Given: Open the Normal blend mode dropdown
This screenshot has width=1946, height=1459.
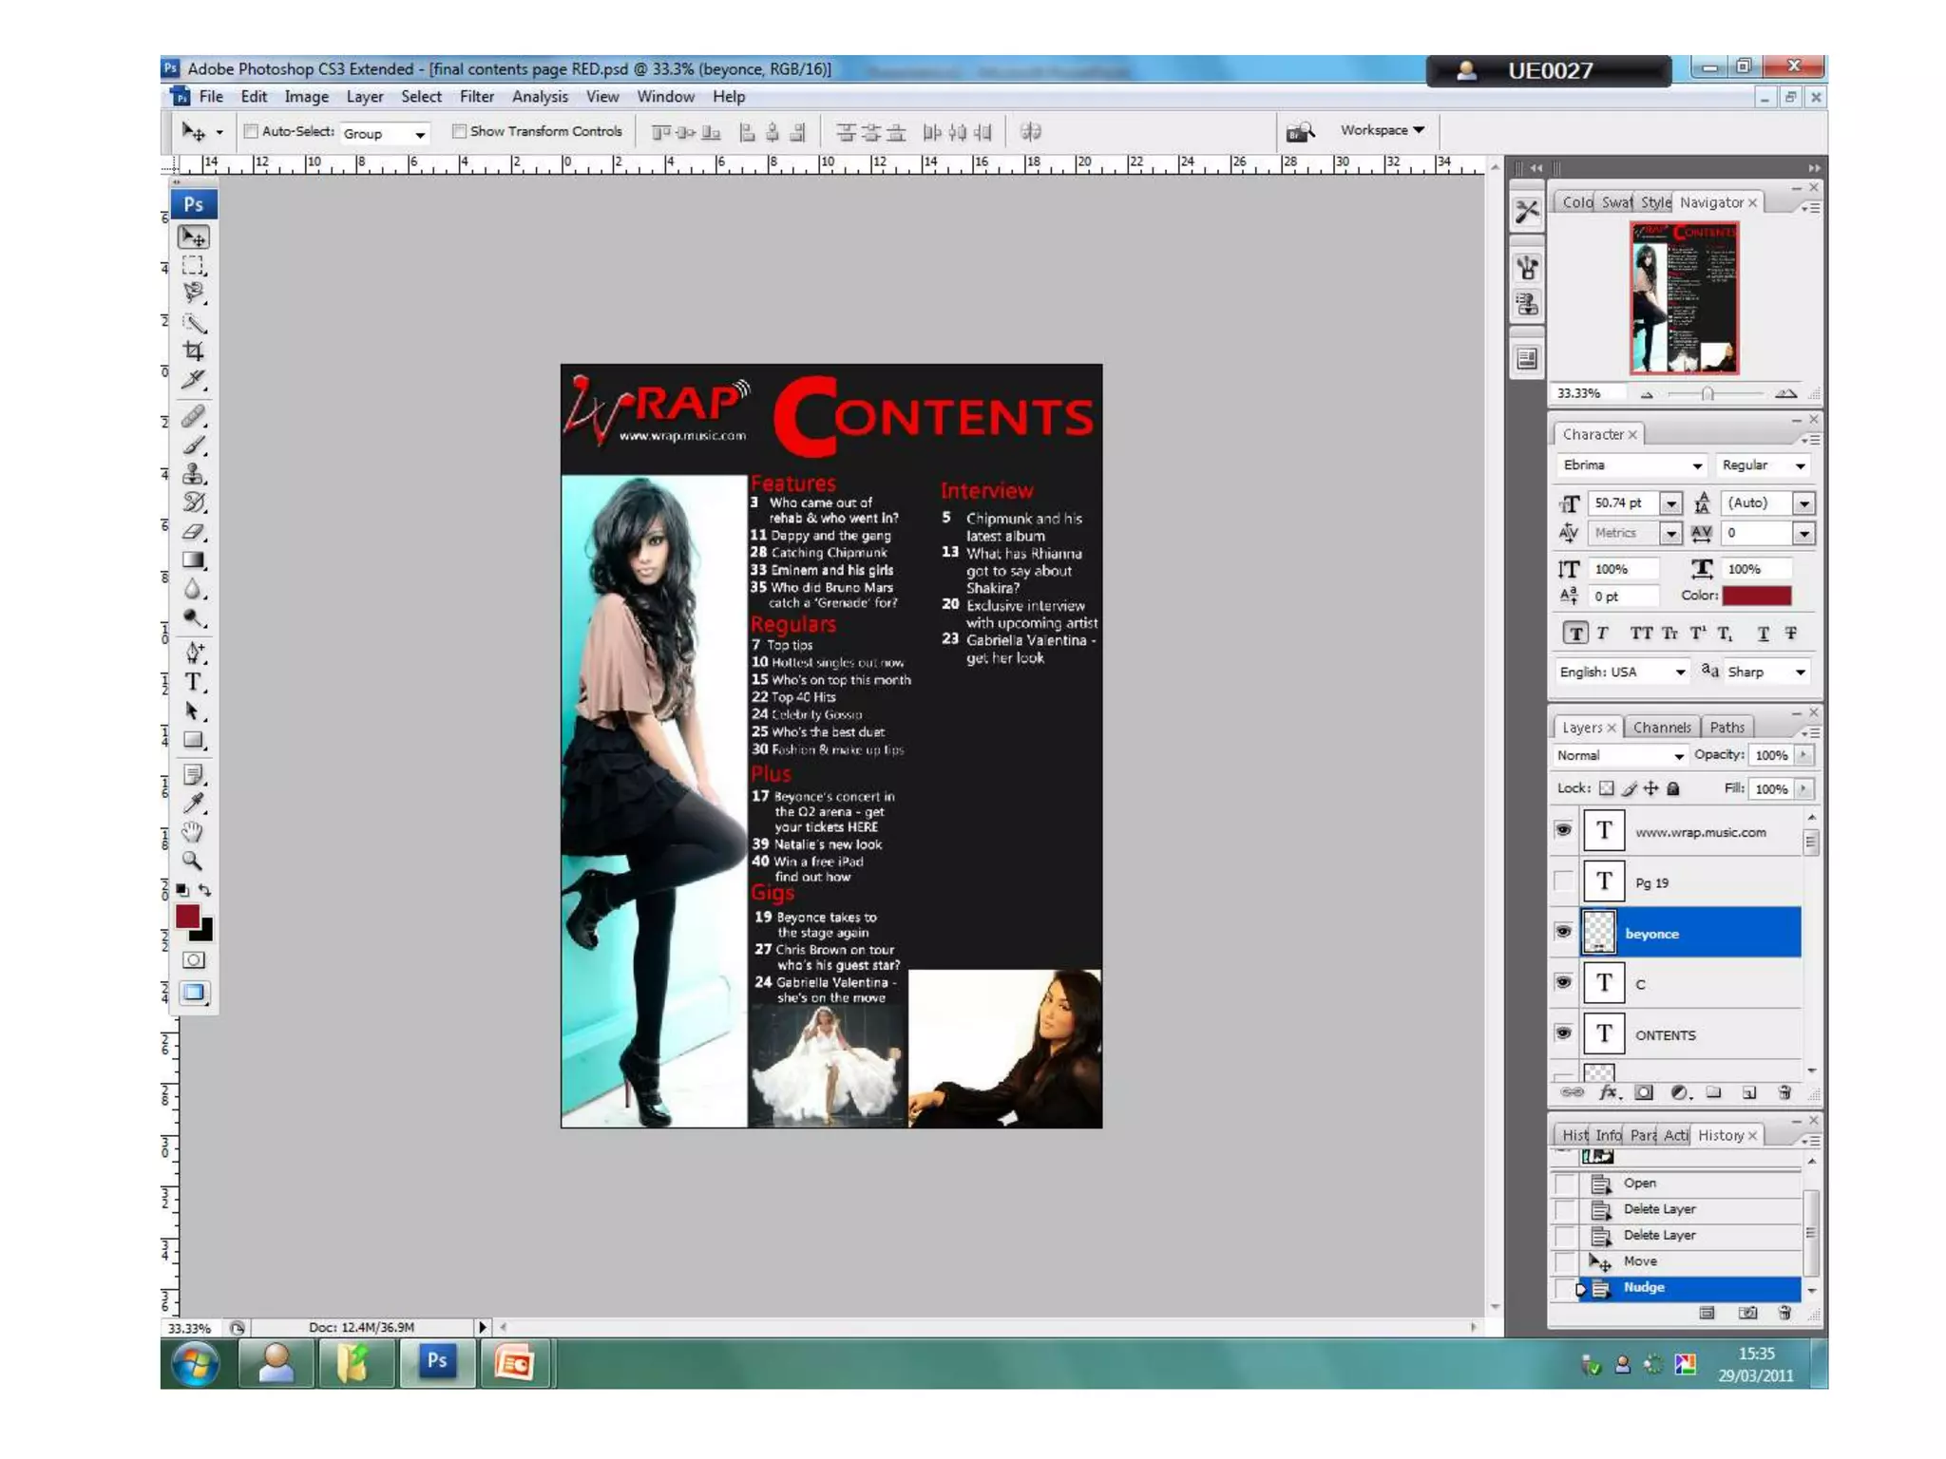Looking at the screenshot, I should tap(1620, 755).
